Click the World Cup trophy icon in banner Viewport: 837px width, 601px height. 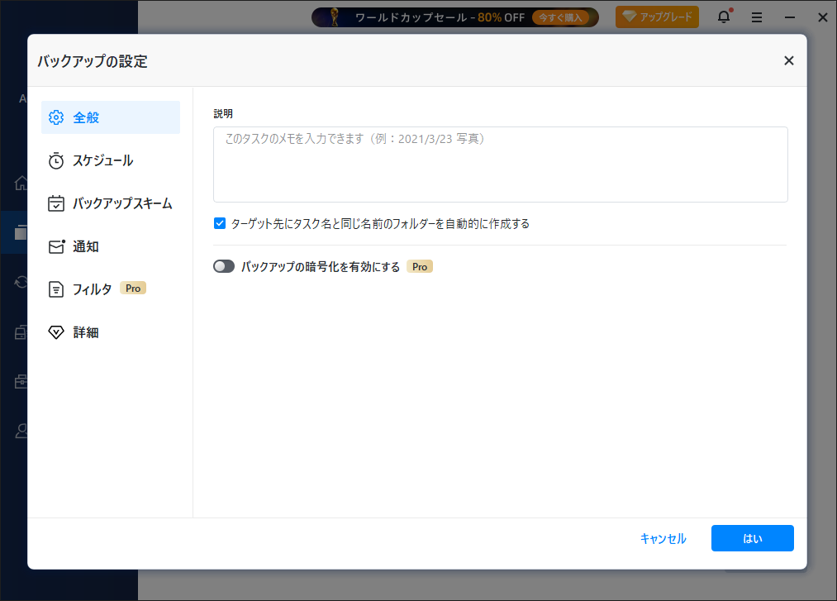[335, 17]
